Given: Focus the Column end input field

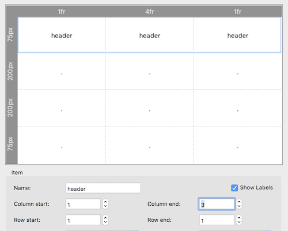Looking at the screenshot, I should (x=217, y=204).
